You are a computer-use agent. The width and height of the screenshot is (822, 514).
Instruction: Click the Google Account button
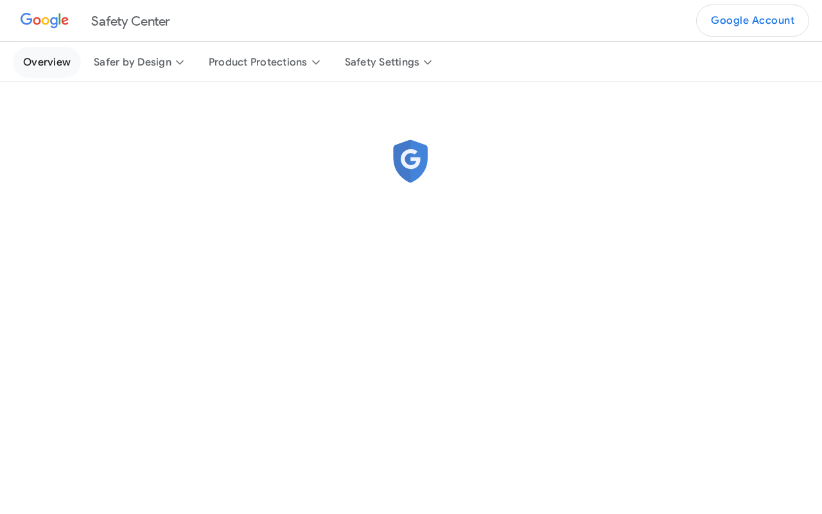coord(753,21)
